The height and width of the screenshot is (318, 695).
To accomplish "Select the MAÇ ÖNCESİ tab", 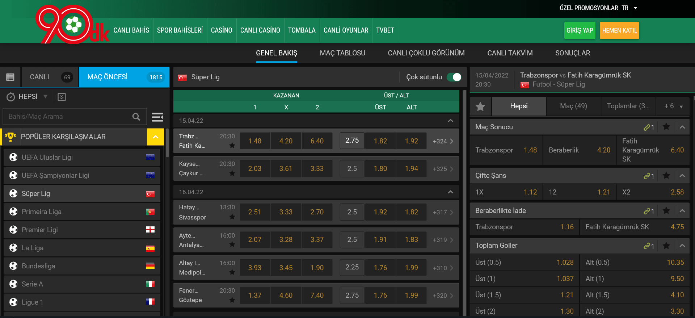I will coord(124,77).
